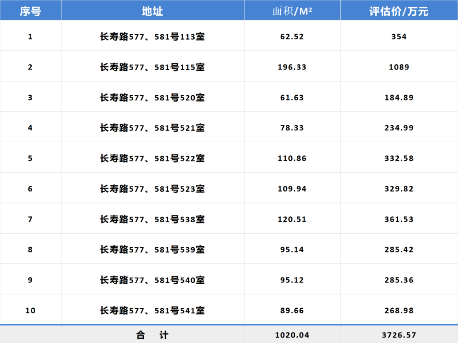Click serial number 6 cell
458x343 pixels.
30,189
